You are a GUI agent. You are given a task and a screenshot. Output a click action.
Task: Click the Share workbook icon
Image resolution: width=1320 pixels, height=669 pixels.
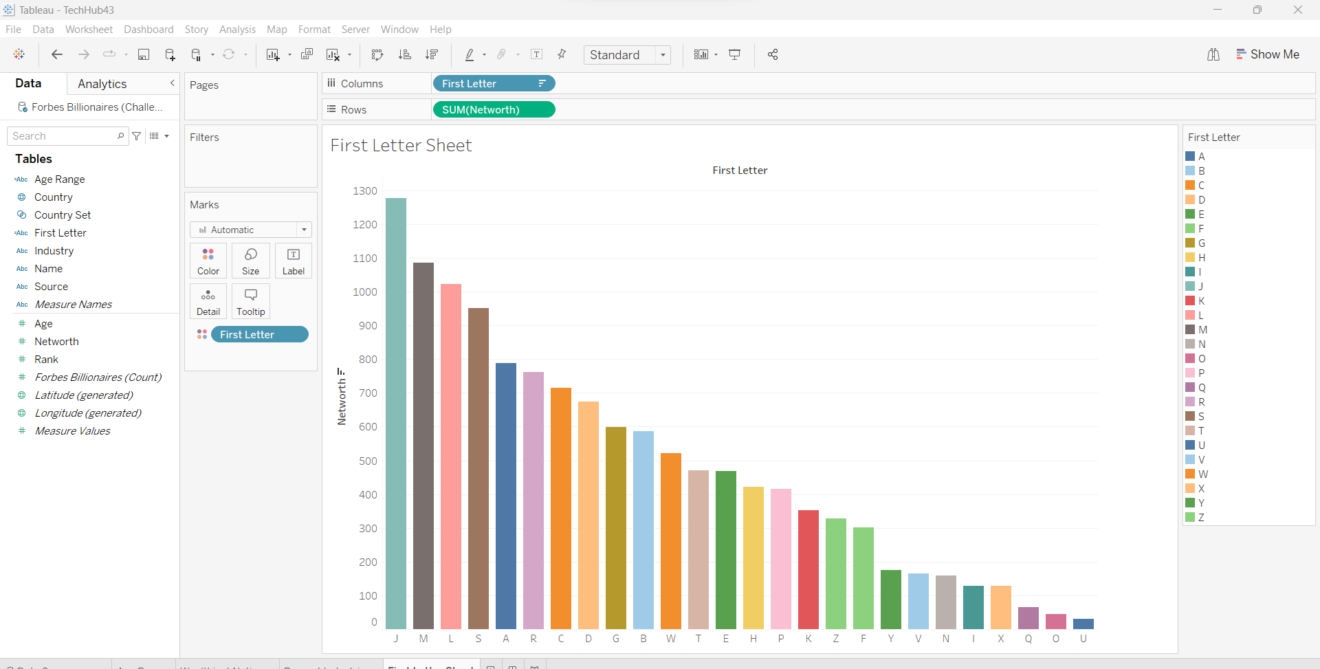773,55
